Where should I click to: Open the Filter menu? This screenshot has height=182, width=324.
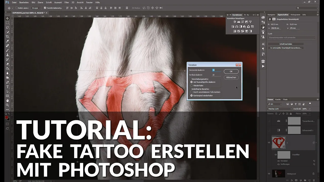[67, 2]
